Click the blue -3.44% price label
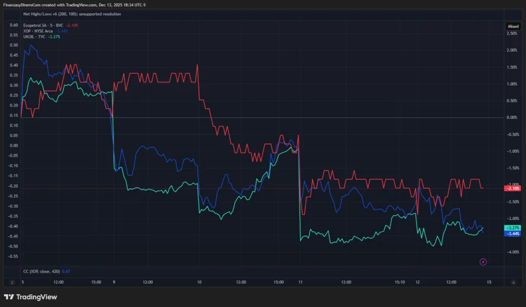 [x=513, y=234]
